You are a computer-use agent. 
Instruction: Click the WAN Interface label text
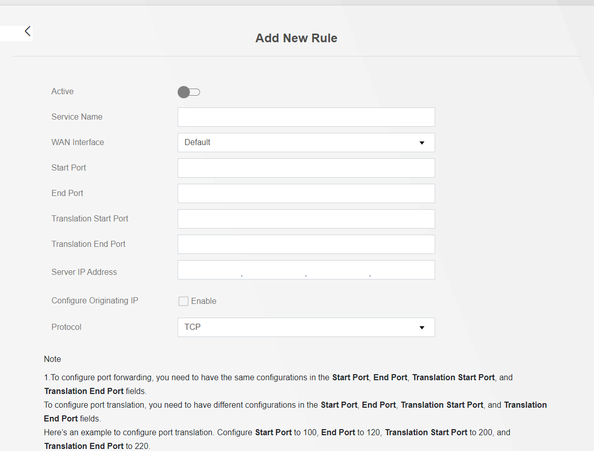coord(77,143)
